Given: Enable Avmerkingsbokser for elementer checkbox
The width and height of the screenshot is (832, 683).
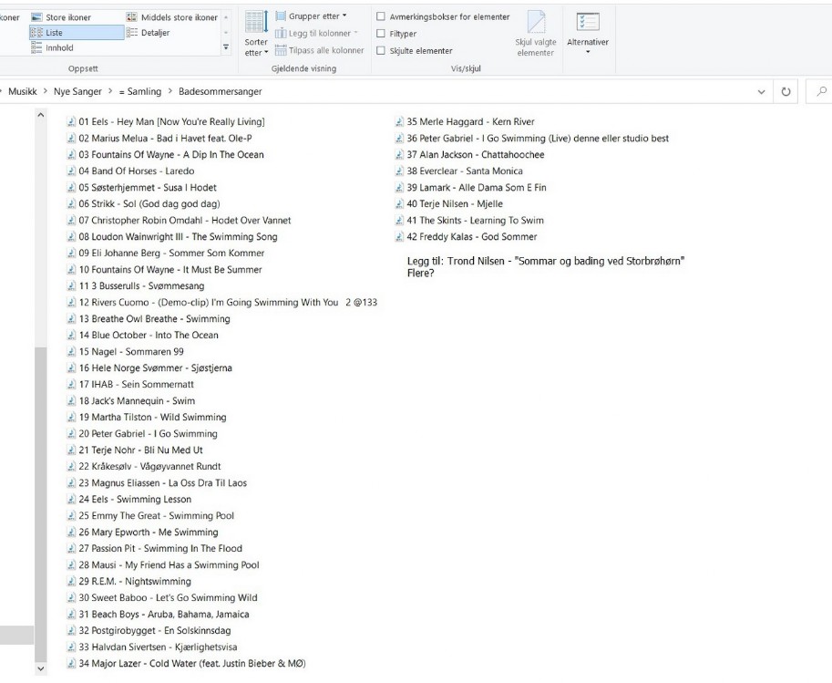Looking at the screenshot, I should 380,16.
